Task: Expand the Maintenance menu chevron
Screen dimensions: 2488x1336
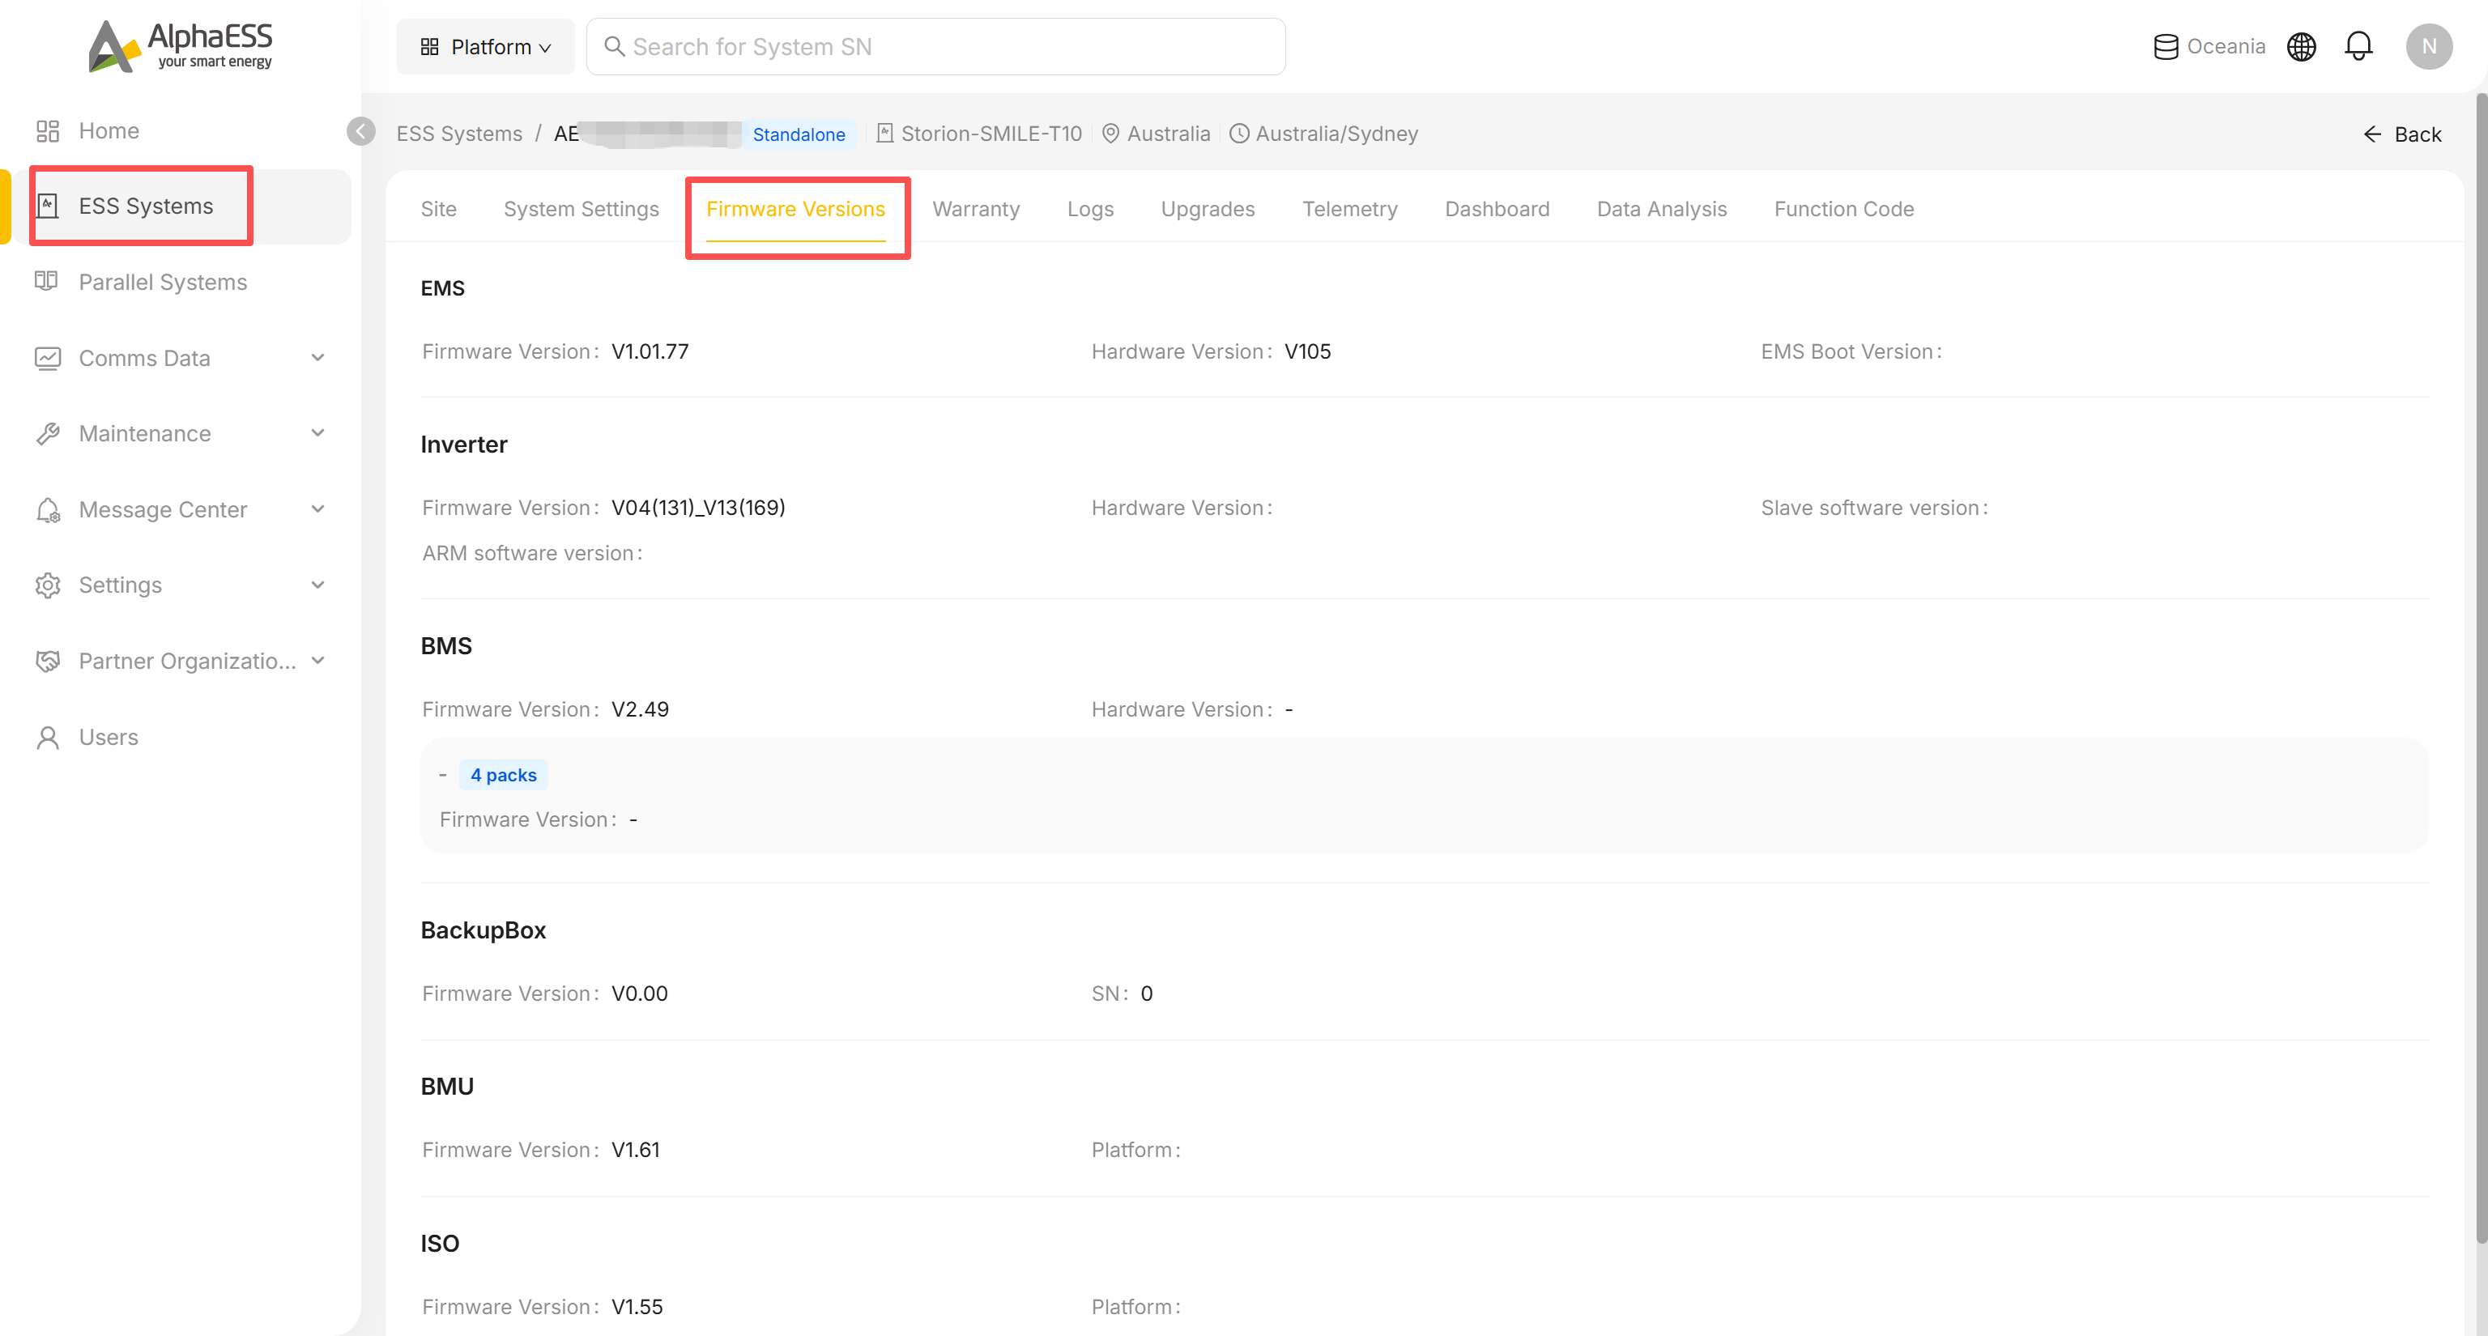Action: pos(317,433)
